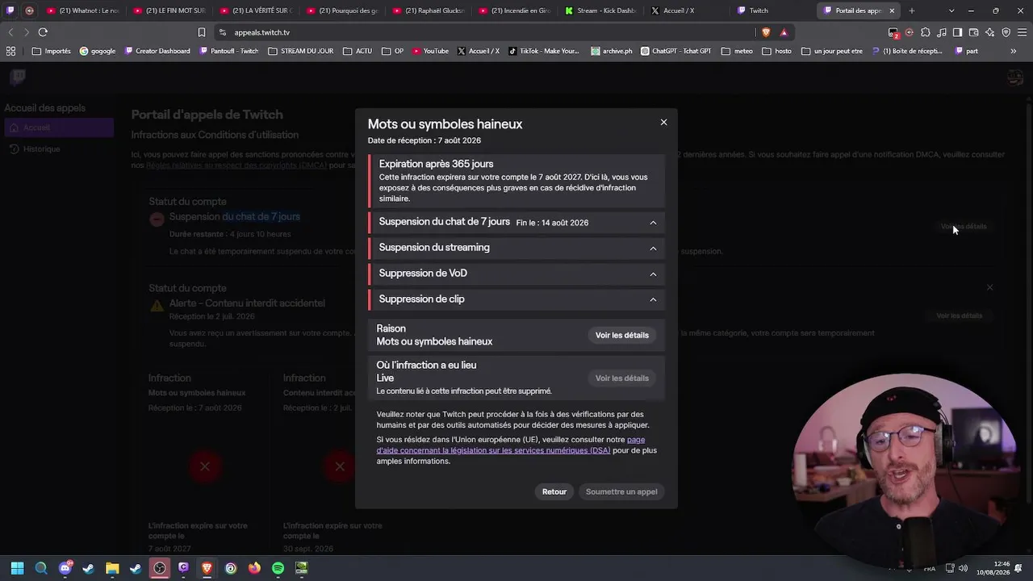Open Windows Search in the taskbar
Viewport: 1033px width, 581px height.
pos(41,568)
